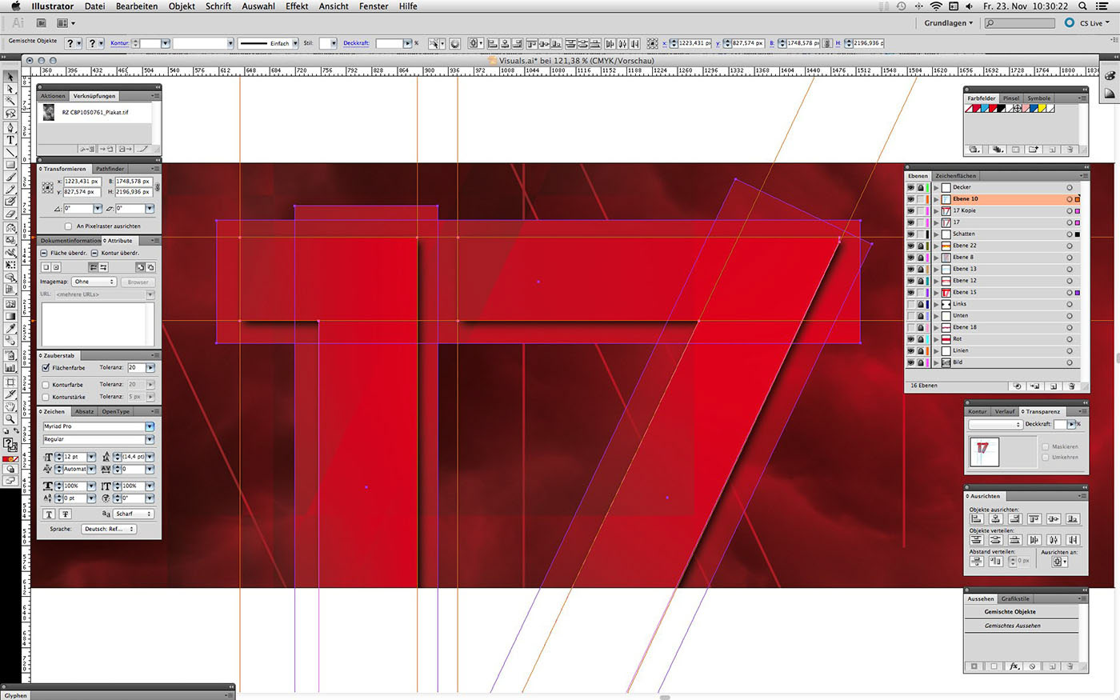Select the Eraser tool
Screen dimensions: 1120x700
click(10, 214)
